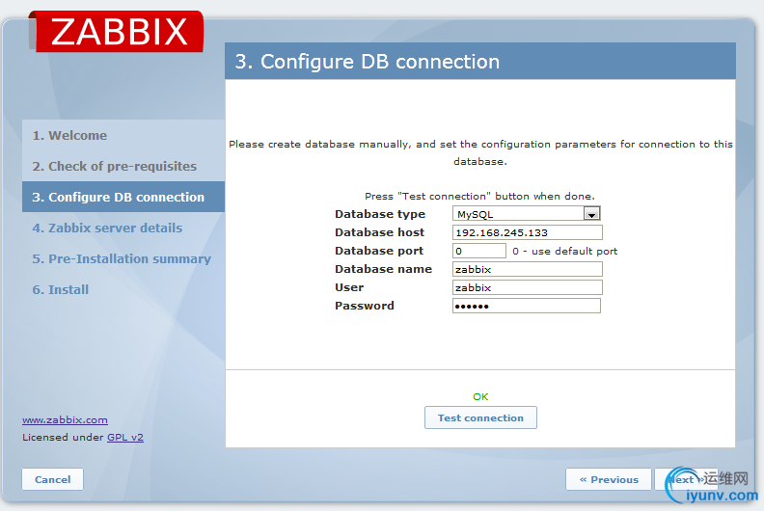Select the Database name input field
764x511 pixels.
(528, 269)
